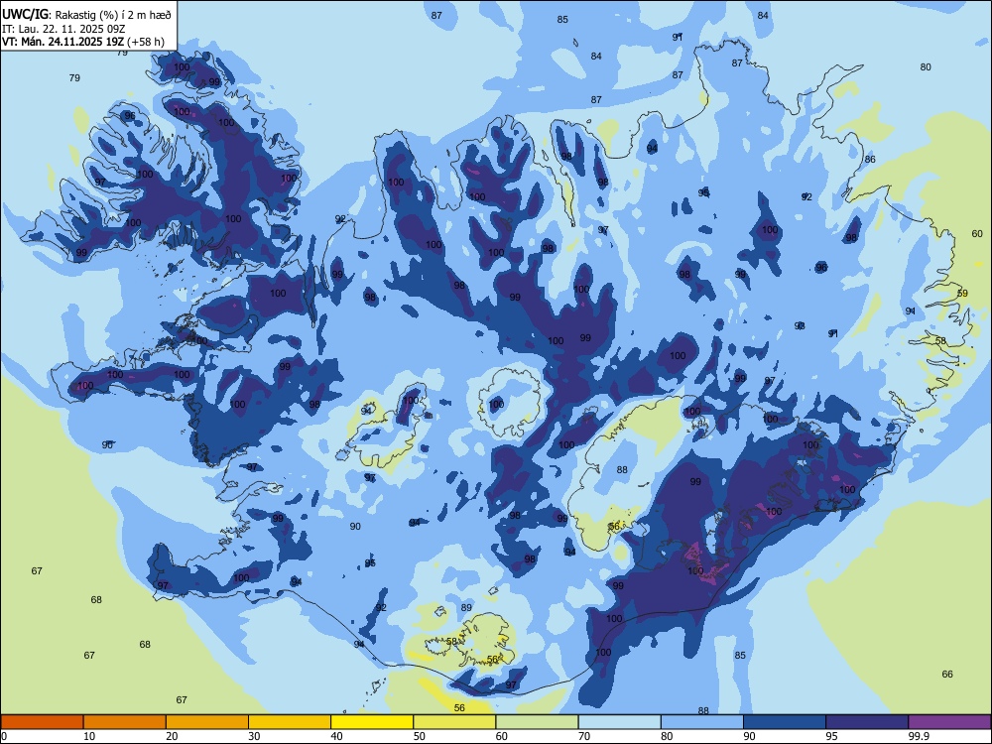Select the legend scale label '40'
Screen dimensions: 992x744
point(336,736)
